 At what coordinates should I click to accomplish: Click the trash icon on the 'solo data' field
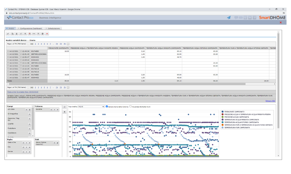tap(29, 110)
